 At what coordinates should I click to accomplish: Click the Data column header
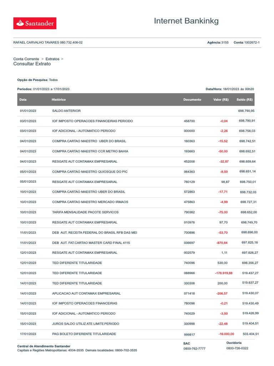point(23,99)
